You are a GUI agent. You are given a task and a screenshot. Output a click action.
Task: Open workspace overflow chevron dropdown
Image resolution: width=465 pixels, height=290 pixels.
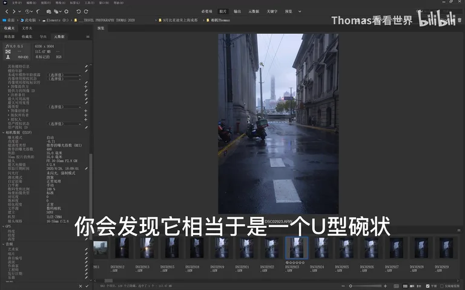click(300, 11)
